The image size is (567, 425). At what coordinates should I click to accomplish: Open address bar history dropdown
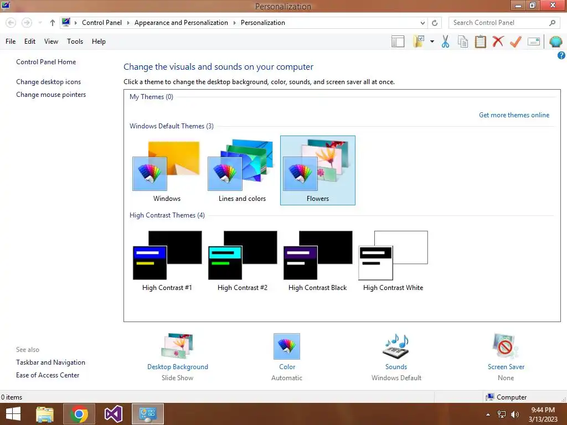422,23
